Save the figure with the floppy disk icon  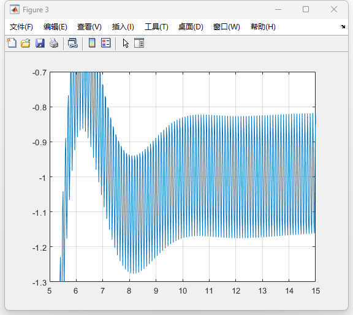[40, 43]
